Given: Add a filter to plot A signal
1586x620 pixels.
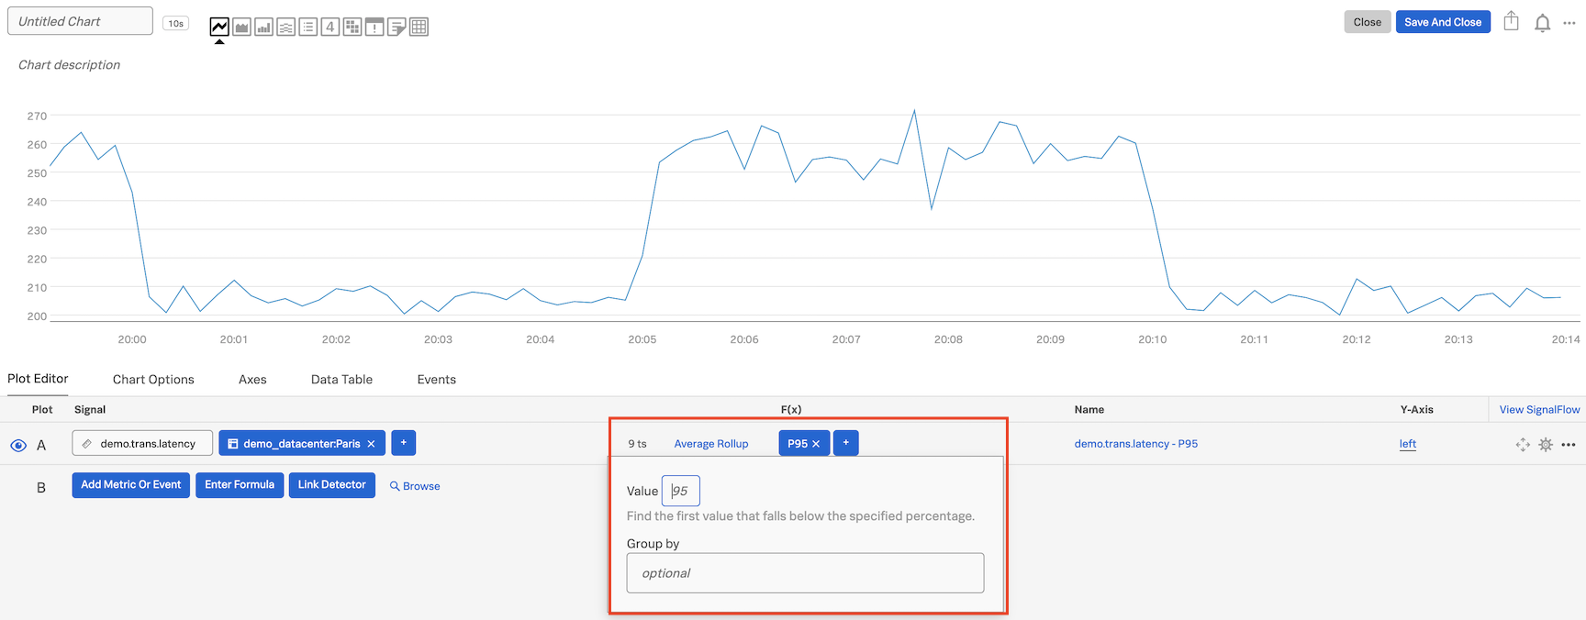Looking at the screenshot, I should pos(403,443).
